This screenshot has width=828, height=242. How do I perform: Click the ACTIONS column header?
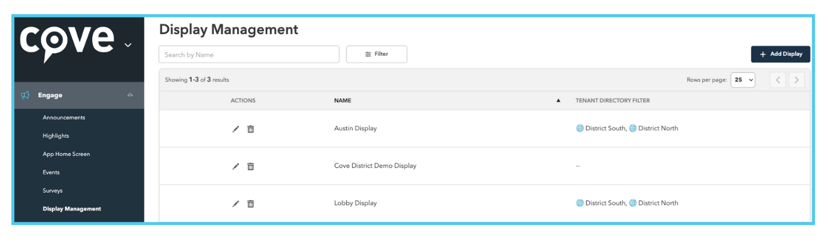(243, 100)
